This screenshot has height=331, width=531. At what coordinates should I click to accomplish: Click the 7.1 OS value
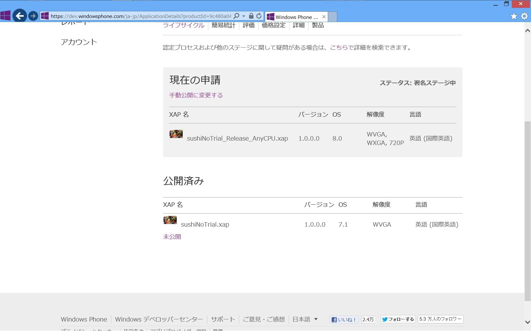tap(343, 224)
